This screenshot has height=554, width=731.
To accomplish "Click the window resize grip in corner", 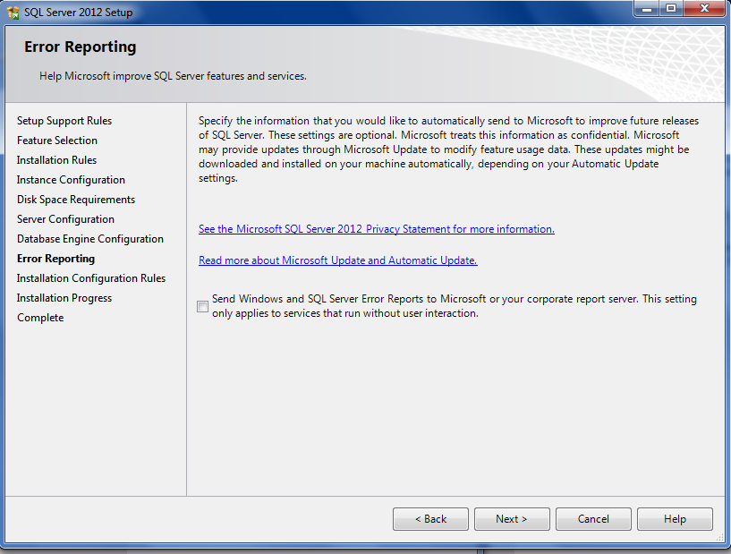I will [720, 538].
